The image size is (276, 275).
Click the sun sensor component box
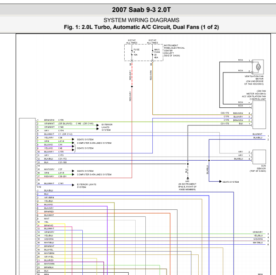coord(259,157)
